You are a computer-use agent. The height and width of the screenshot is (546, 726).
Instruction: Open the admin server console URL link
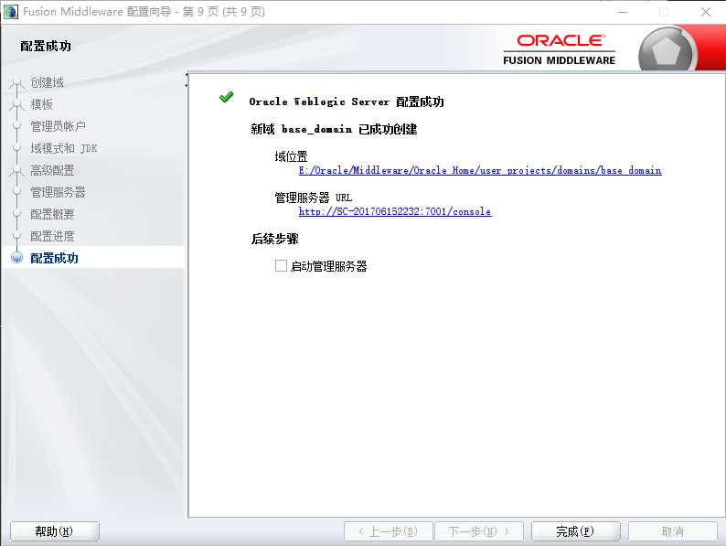[x=394, y=211]
